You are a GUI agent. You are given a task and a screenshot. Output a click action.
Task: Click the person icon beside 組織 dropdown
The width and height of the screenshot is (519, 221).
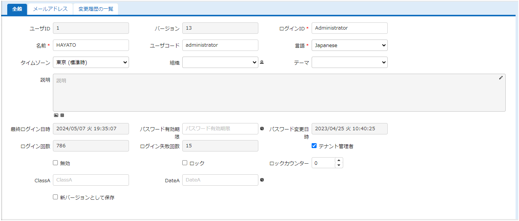(262, 62)
